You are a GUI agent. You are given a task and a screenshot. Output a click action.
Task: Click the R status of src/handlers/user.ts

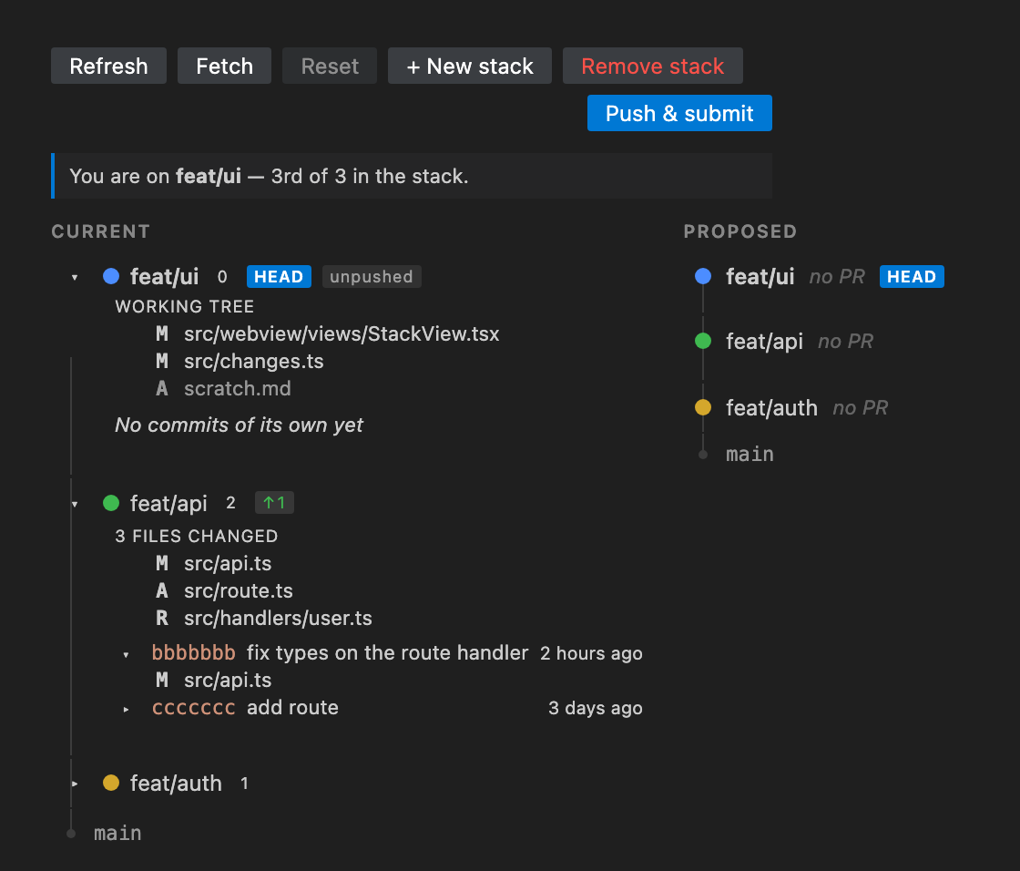pyautogui.click(x=162, y=619)
